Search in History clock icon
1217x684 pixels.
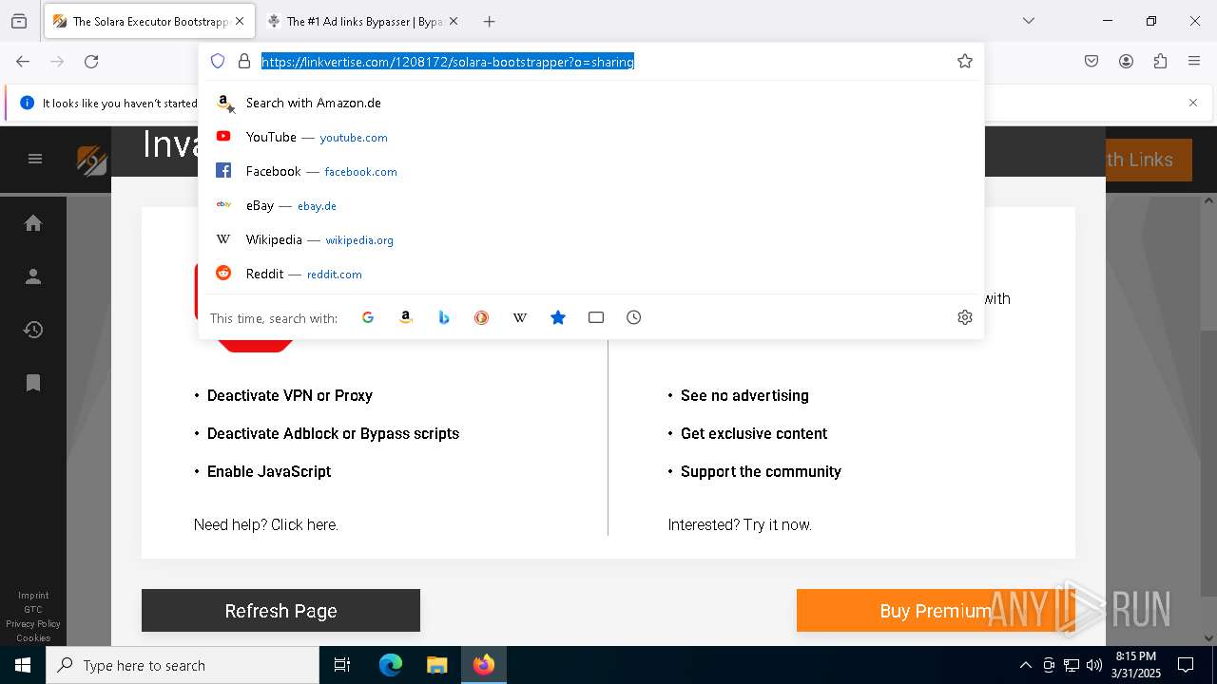click(634, 317)
